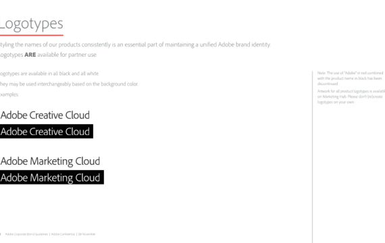Click 'Adobe Confidential' in the footer
385x243 pixels.
(63, 234)
